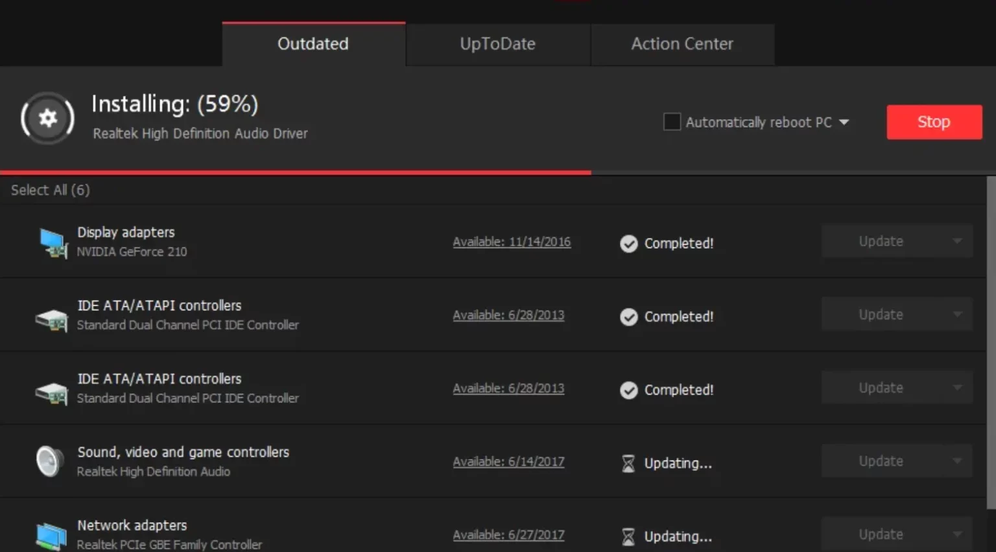Expand Update options arrow for Realtek PCIe GBE Controller
The image size is (996, 552).
(957, 534)
